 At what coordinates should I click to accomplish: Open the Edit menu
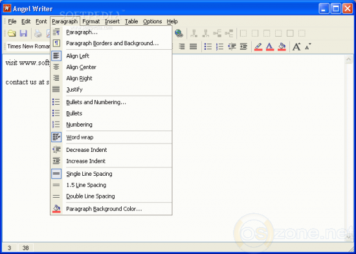click(26, 21)
